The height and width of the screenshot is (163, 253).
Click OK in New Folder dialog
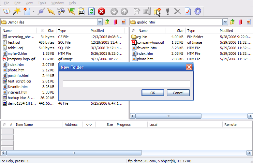[x=153, y=93]
